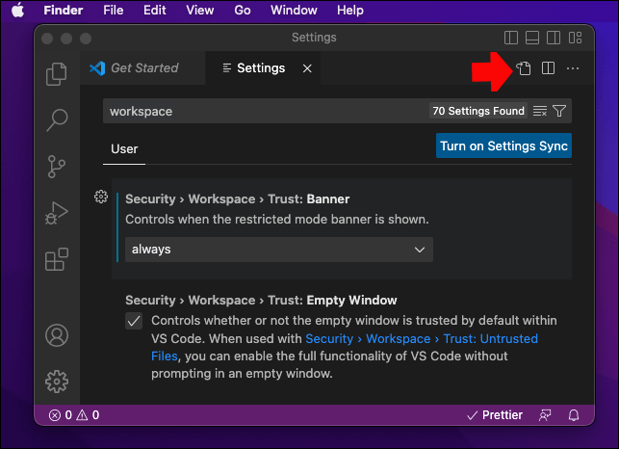Toggle the Trust: Empty Window checkbox
Image resolution: width=619 pixels, height=449 pixels.
click(135, 321)
